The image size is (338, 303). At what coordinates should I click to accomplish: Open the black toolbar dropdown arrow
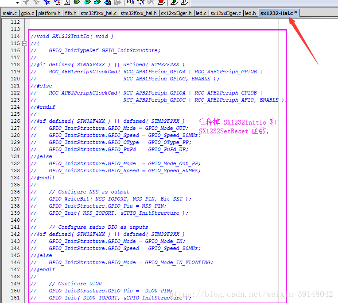(17, 3)
